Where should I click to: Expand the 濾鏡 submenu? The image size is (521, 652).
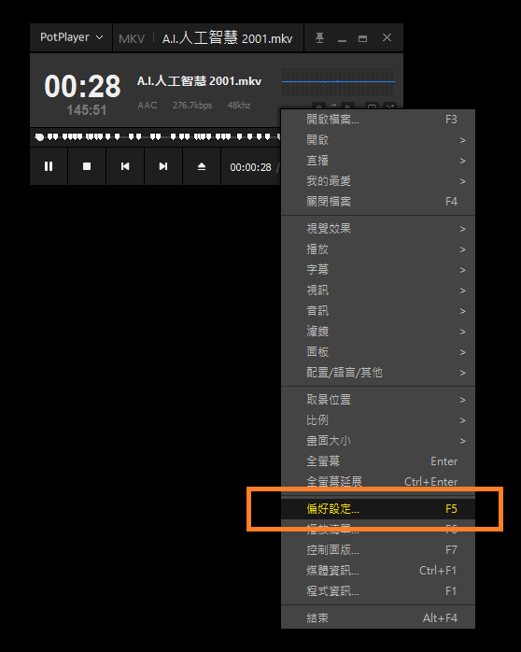(378, 332)
